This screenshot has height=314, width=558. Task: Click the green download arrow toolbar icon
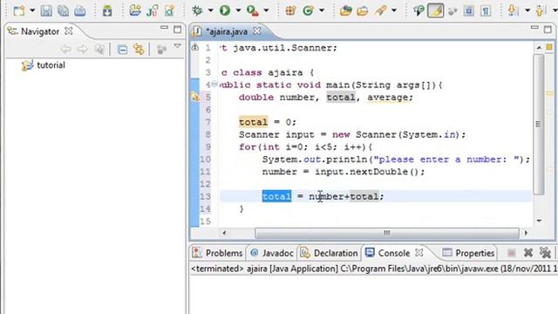pyautogui.click(x=107, y=10)
